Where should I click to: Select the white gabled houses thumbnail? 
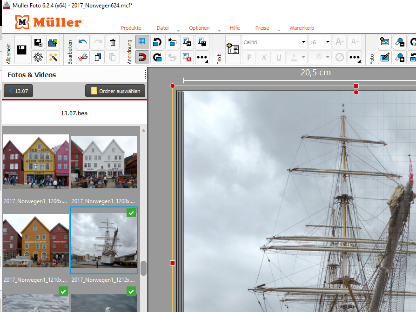click(104, 162)
